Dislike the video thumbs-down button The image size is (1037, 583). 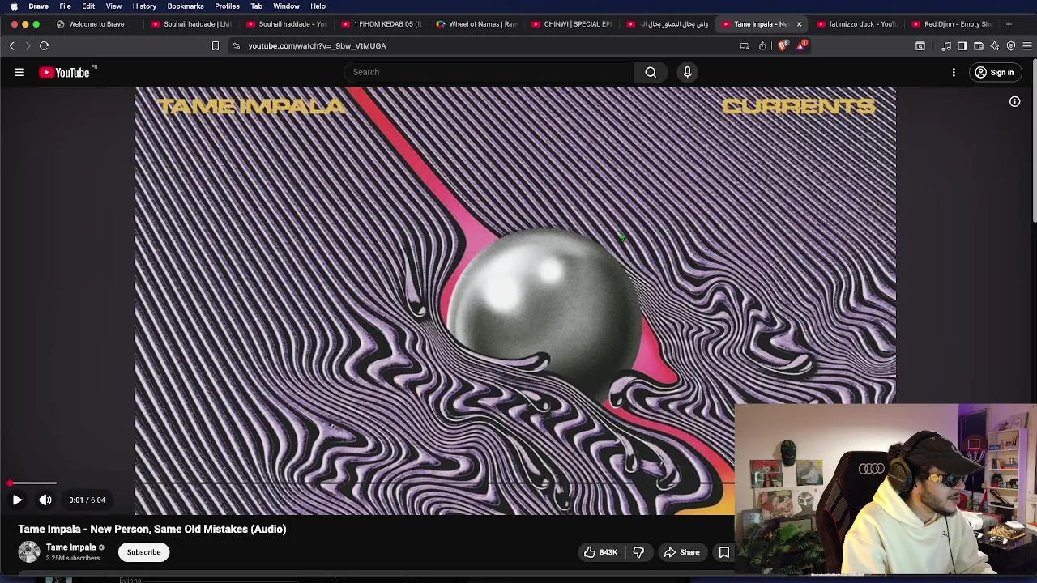[638, 552]
